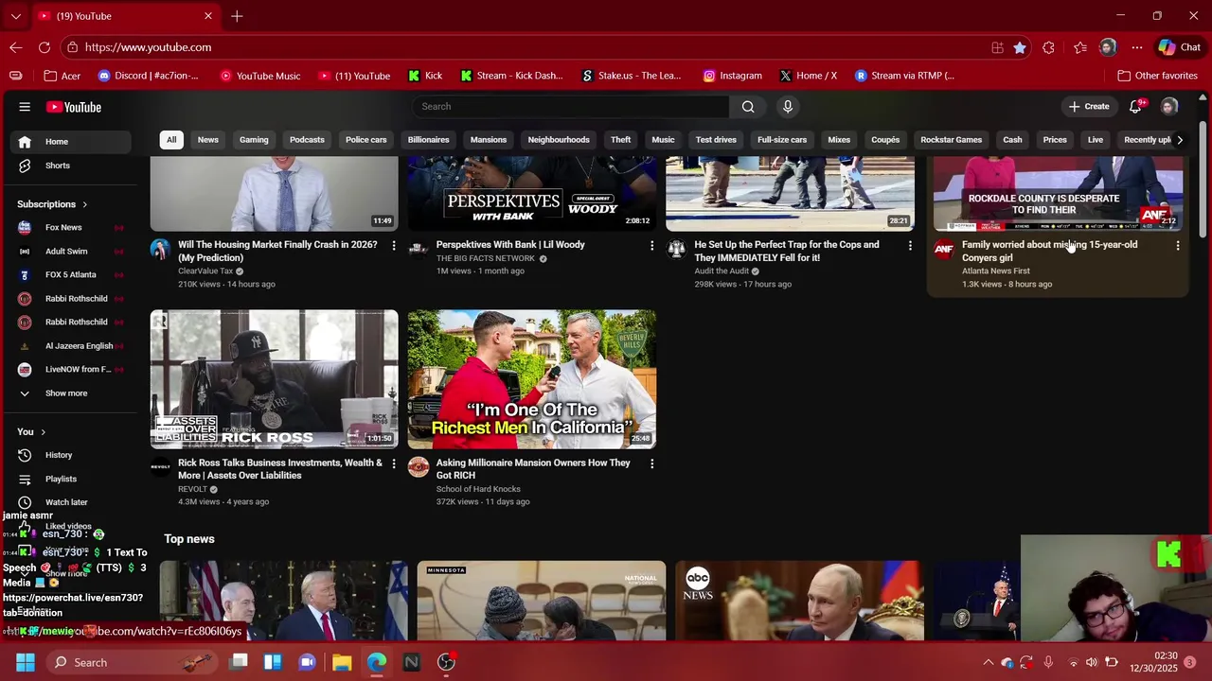The width and height of the screenshot is (1212, 681).
Task: Open the Kick Stream Dashboard bookmark
Action: pyautogui.click(x=511, y=76)
